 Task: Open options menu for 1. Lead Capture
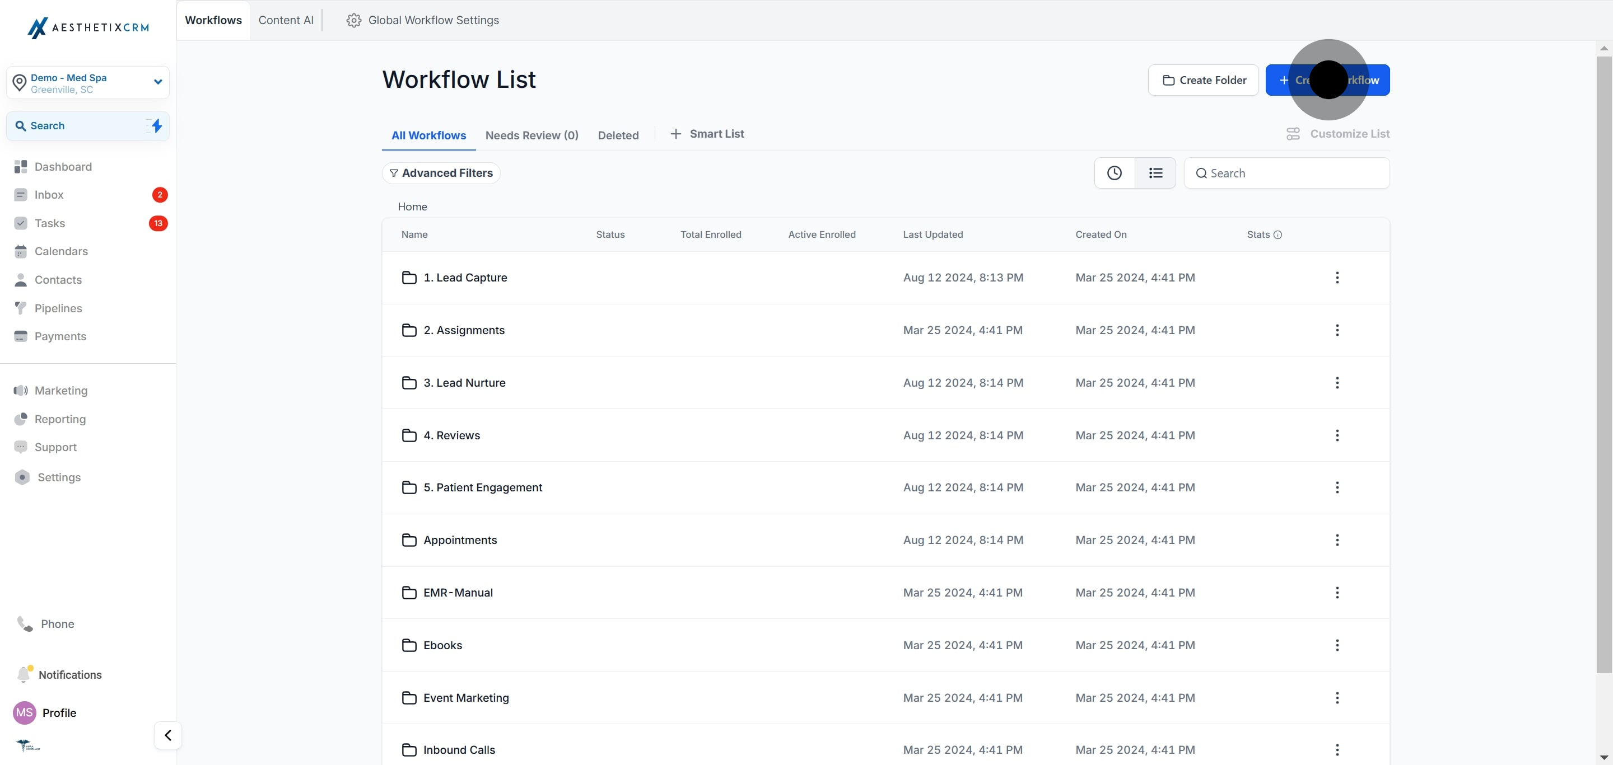pyautogui.click(x=1337, y=278)
